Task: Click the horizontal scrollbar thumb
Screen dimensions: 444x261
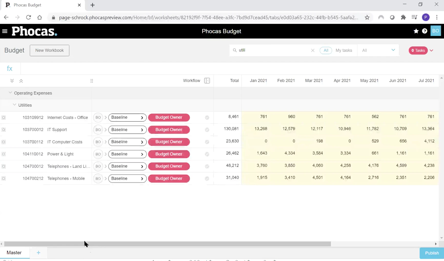Action: 167,244
